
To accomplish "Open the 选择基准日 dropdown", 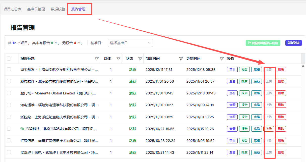I will 130,43.
